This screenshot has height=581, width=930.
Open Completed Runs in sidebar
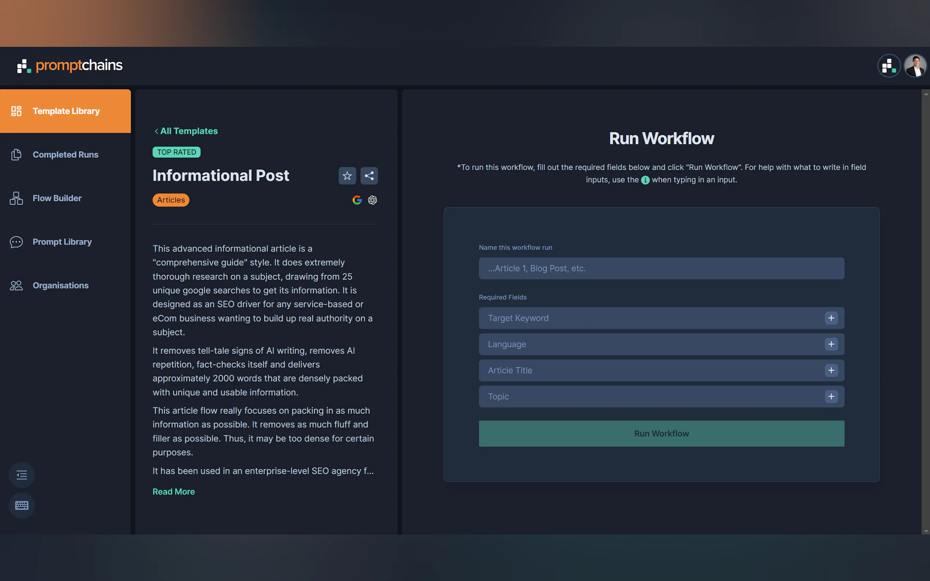[66, 154]
